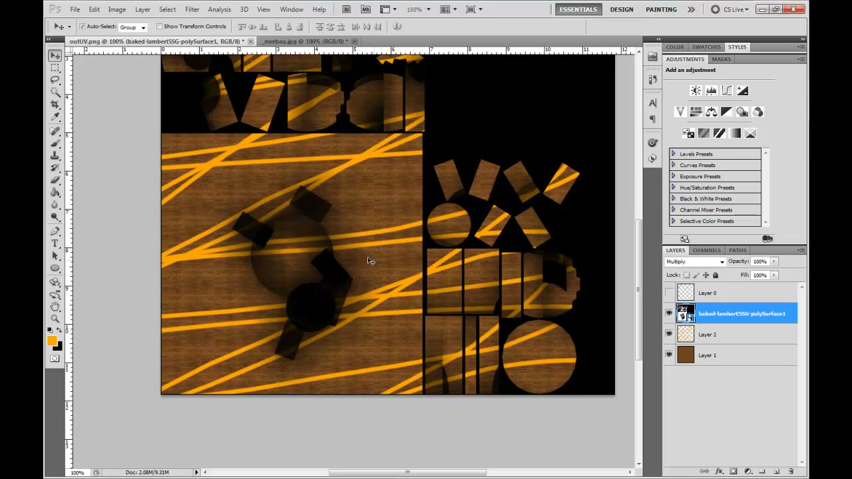Click the zoom percentage field in status bar

pyautogui.click(x=78, y=472)
